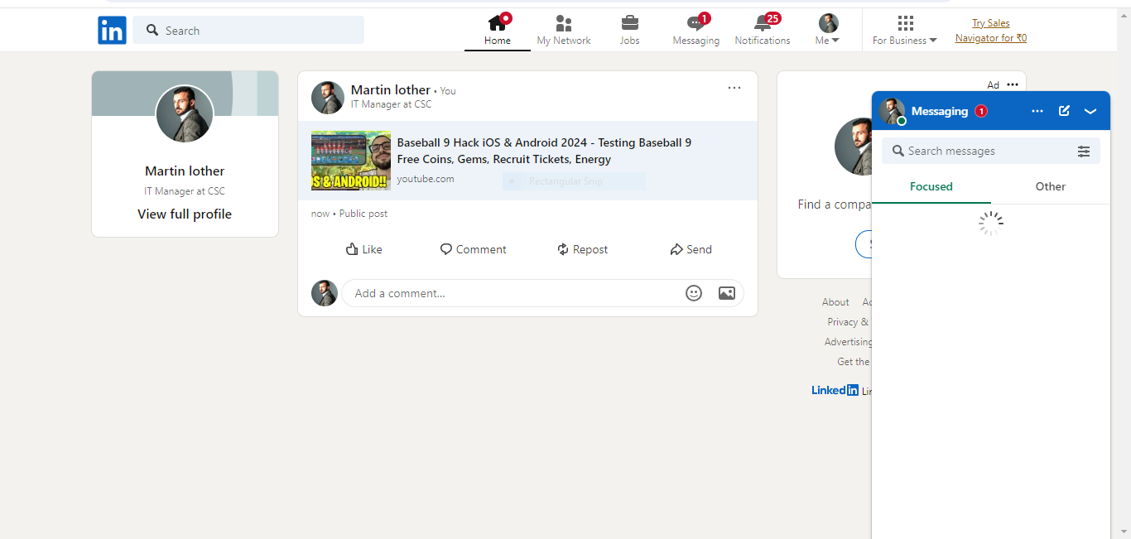Send the post via Send button
Viewport: 1131px width, 539px height.
tap(691, 249)
